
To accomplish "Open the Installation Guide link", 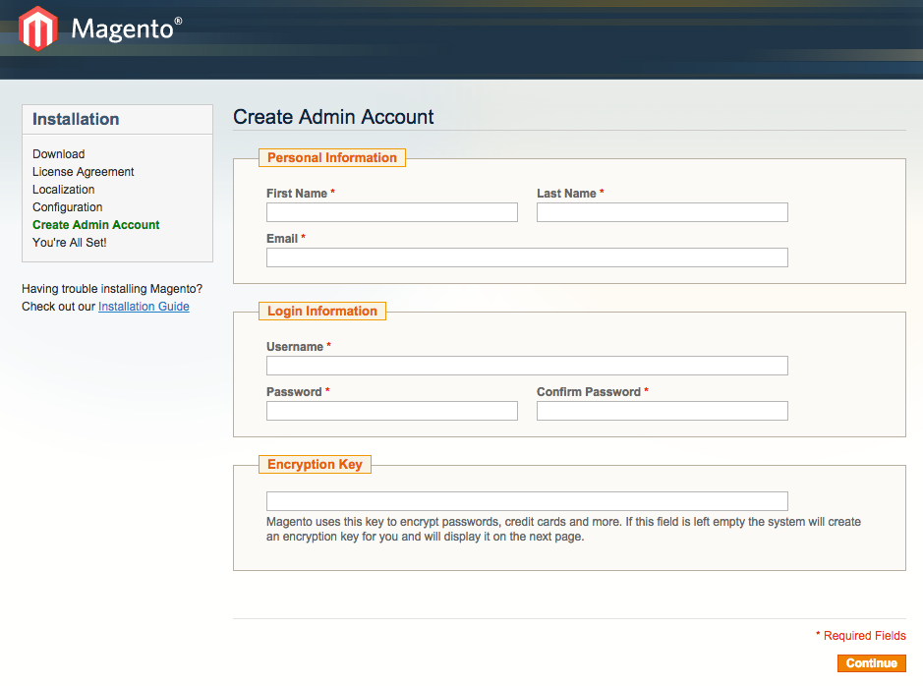I will tap(144, 307).
